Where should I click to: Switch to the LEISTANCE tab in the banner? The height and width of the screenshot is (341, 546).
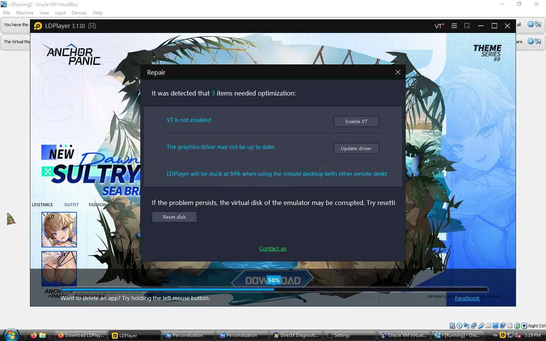[x=42, y=205]
